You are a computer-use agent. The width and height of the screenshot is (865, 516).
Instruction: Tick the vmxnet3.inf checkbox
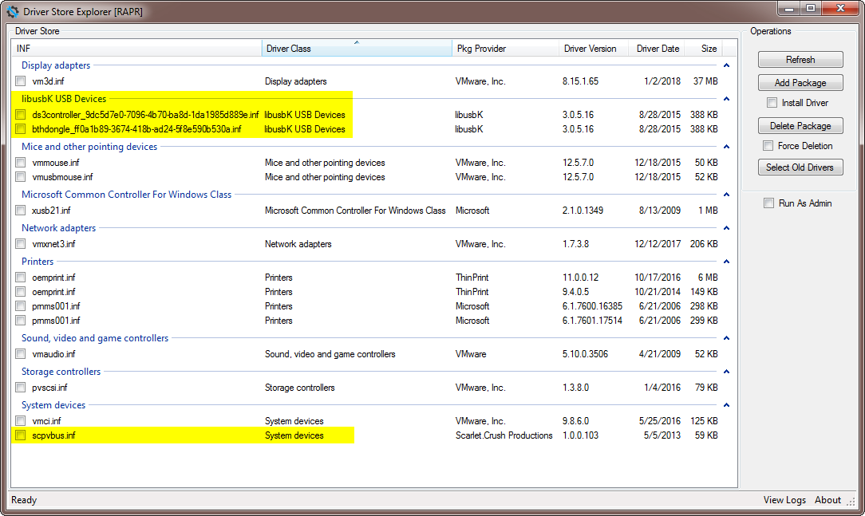point(21,244)
